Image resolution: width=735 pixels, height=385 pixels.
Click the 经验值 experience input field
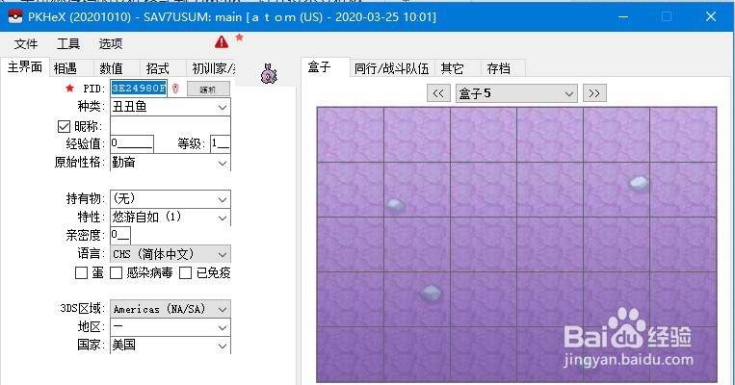[x=132, y=143]
